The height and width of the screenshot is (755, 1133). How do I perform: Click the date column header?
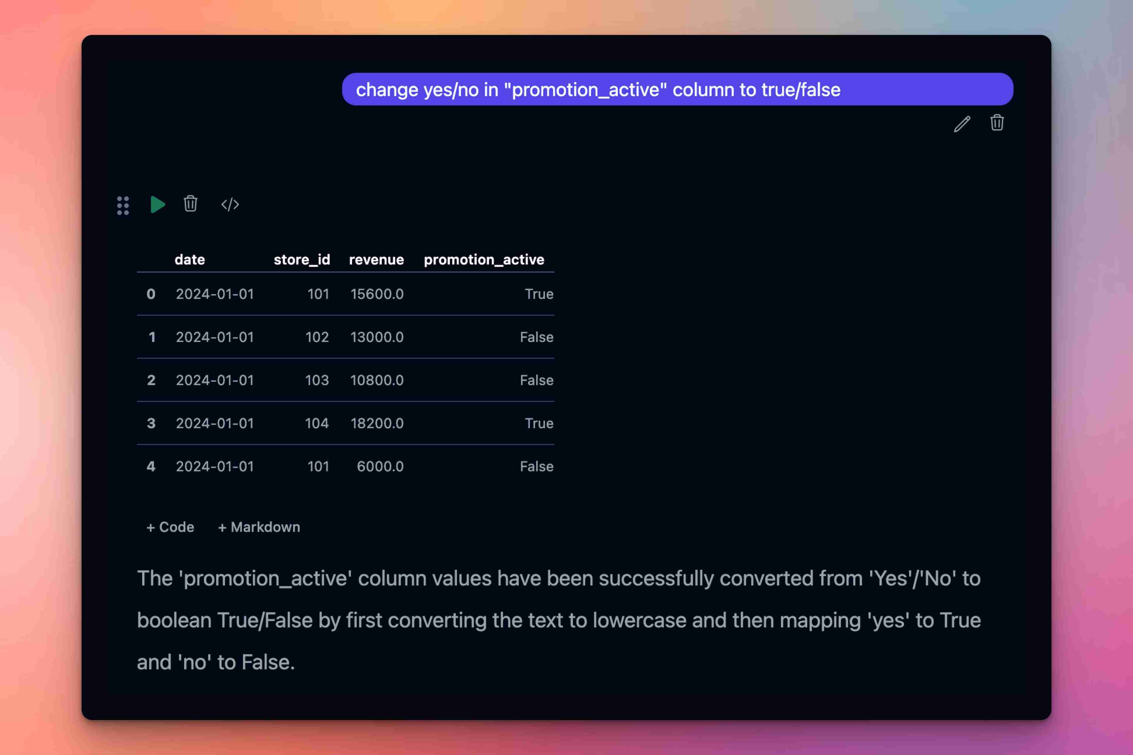pos(190,260)
